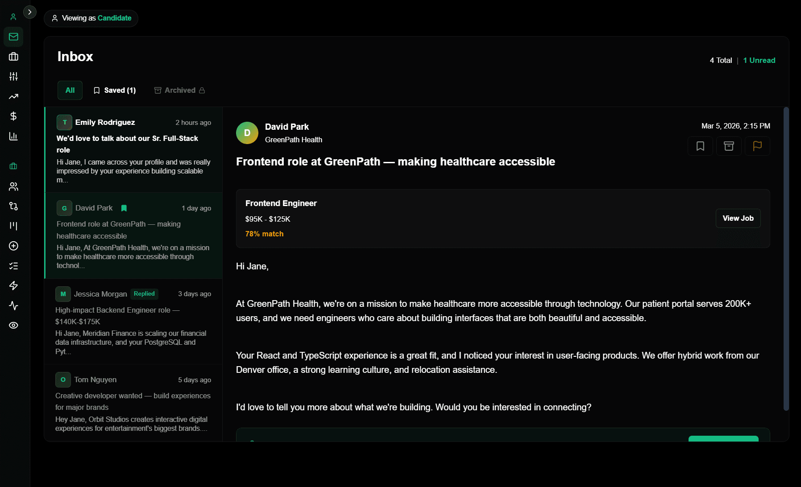Open Jessica Morgan's replied conversation

pyautogui.click(x=133, y=321)
